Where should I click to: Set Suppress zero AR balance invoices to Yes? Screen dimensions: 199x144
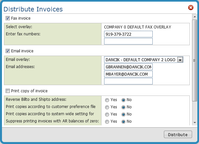coord(107,121)
